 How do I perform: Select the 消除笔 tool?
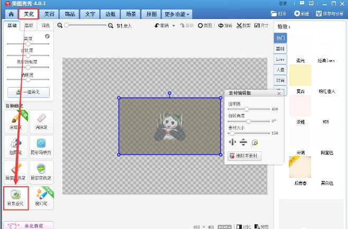(x=42, y=121)
